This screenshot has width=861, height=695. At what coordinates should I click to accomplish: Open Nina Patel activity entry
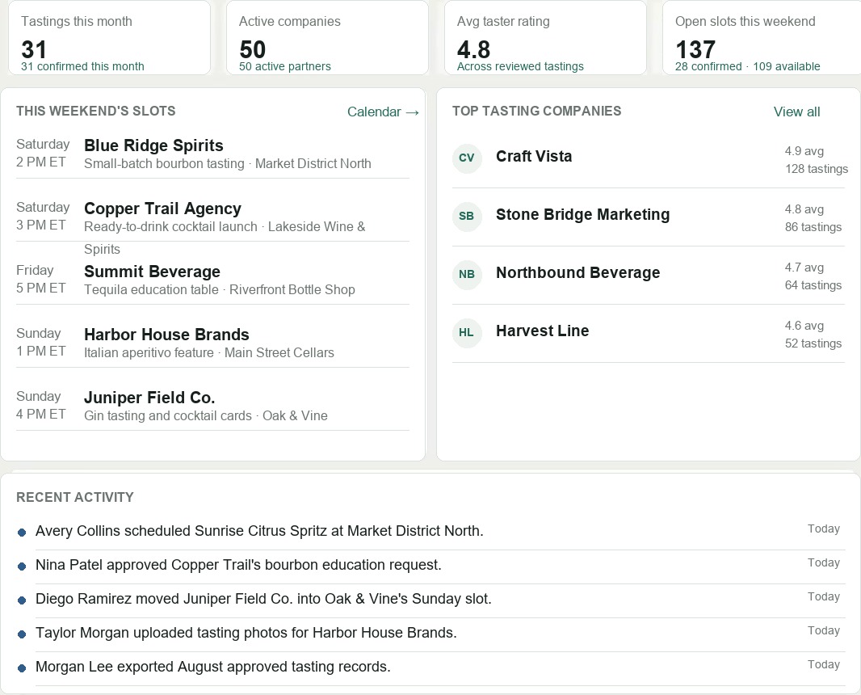[238, 566]
